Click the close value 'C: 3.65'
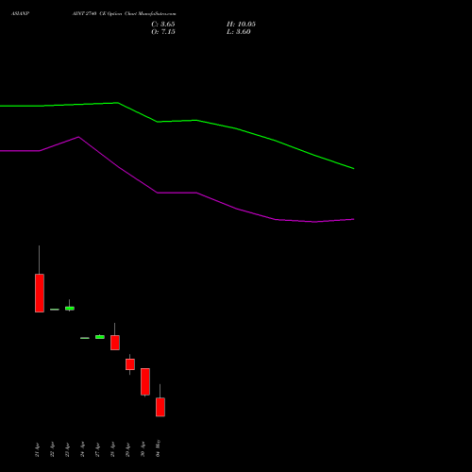This screenshot has width=472, height=472. 163,24
